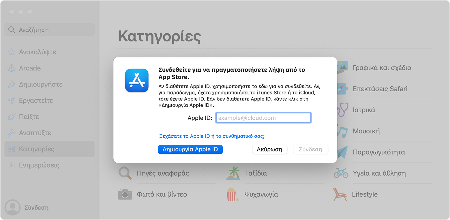Open the forgotten Apple ID link

click(x=212, y=136)
